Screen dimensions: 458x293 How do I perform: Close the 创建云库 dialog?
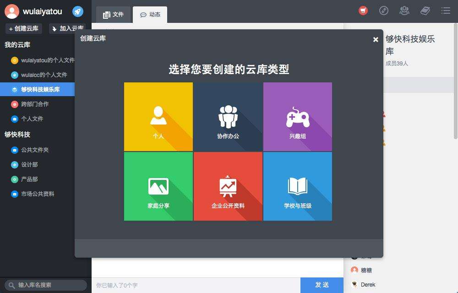[376, 39]
